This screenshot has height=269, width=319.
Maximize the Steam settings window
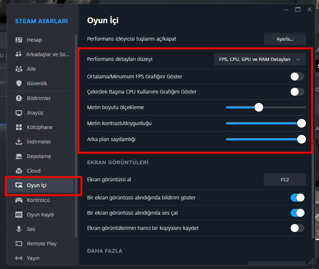[298, 9]
